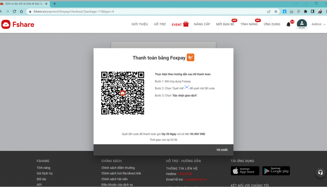This screenshot has height=187, width=327.
Task: Click the EVENT gift box icon
Action: click(x=186, y=24)
